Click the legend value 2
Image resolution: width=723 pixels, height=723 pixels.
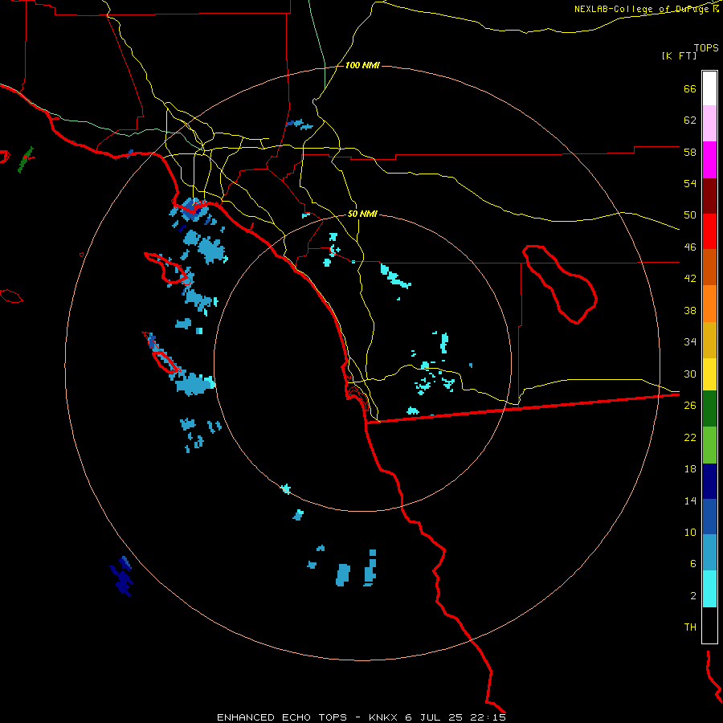(692, 596)
